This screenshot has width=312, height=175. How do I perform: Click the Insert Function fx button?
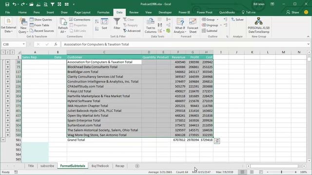coord(56,44)
